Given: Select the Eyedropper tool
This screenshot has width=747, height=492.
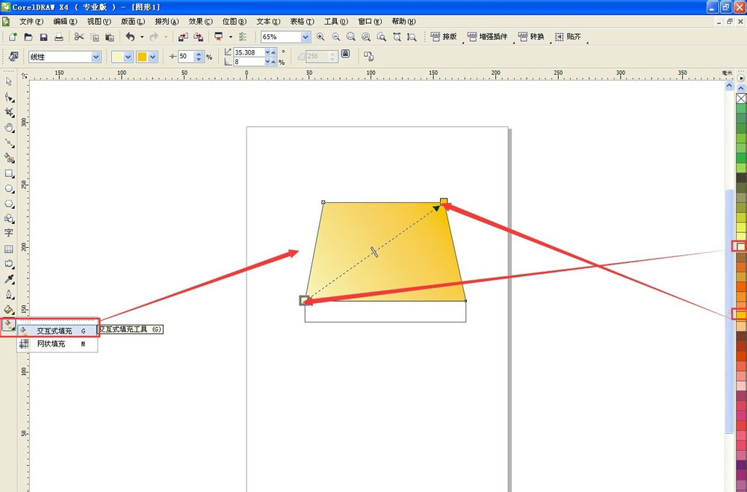Looking at the screenshot, I should point(9,279).
